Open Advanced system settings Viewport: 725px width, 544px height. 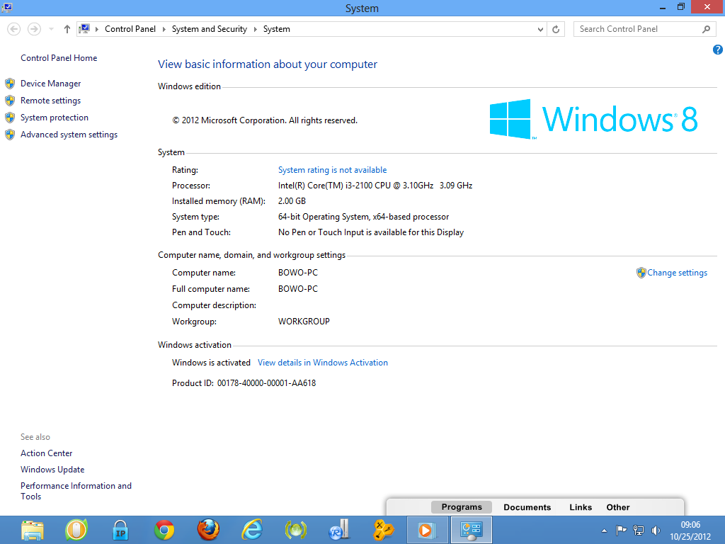[x=69, y=135]
